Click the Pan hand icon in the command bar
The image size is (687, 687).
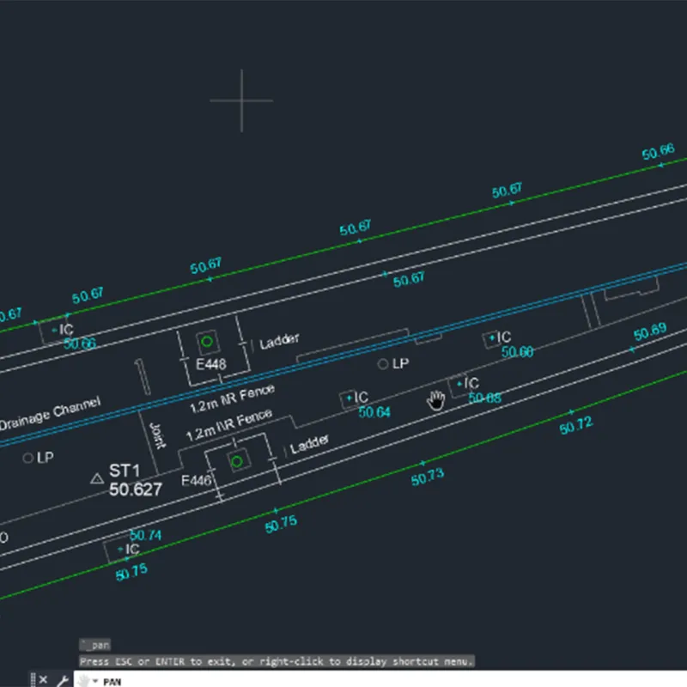point(82,681)
